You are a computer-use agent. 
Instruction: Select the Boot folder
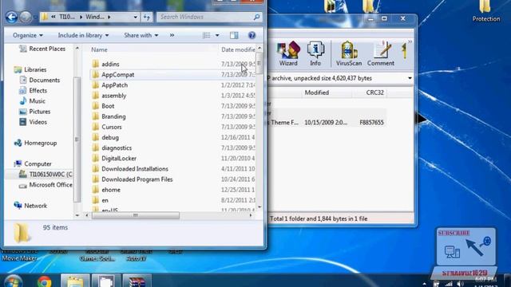click(x=108, y=106)
